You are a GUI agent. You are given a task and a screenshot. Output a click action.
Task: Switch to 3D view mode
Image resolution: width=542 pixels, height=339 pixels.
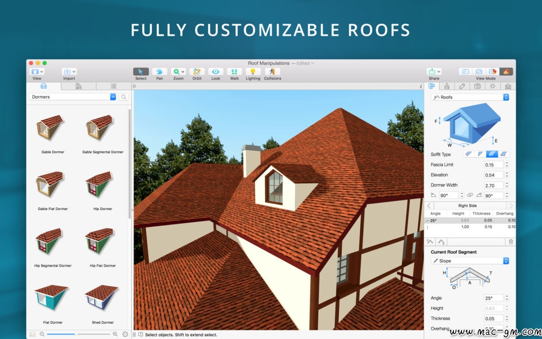tap(506, 72)
